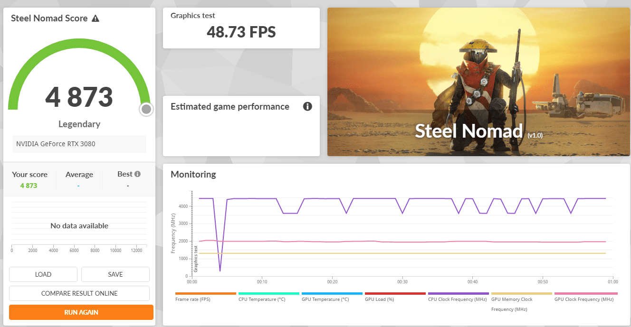This screenshot has width=631, height=327.
Task: Click the LOAD button
Action: coord(43,274)
